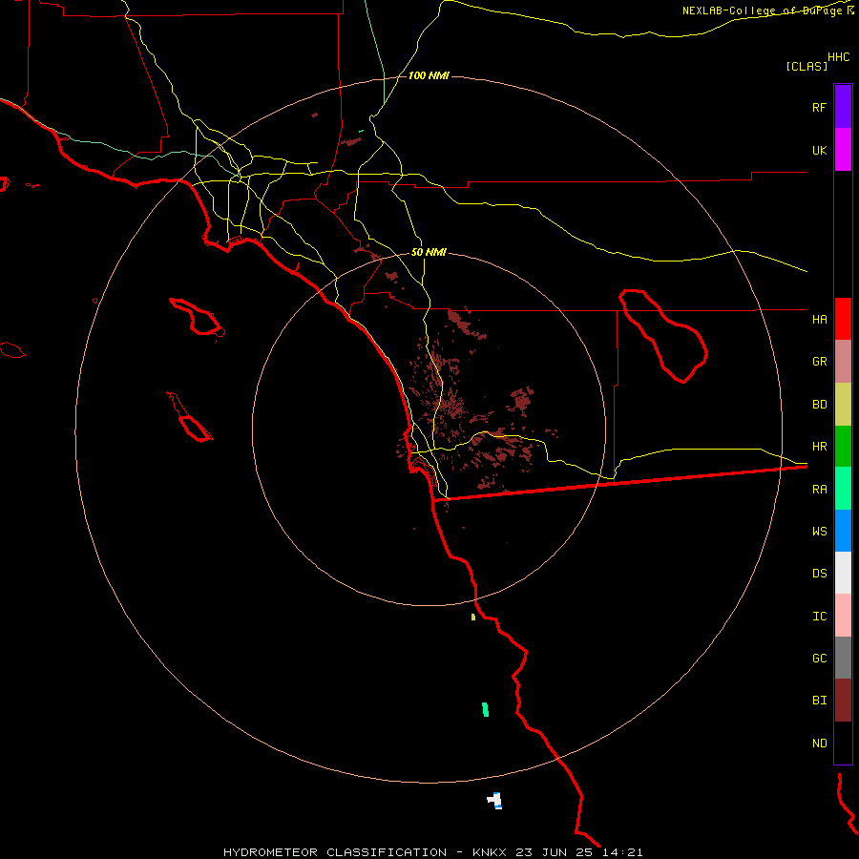Click the HYDROMETEOR CLASSIFICATION title text
Image resolution: width=859 pixels, height=859 pixels.
(335, 852)
